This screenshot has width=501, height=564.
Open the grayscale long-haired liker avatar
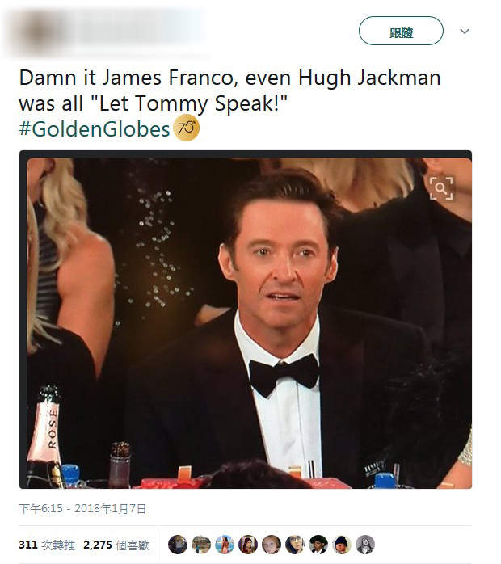click(x=365, y=545)
